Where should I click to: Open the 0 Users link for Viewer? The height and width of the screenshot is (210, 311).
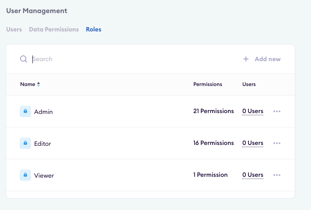[253, 175]
